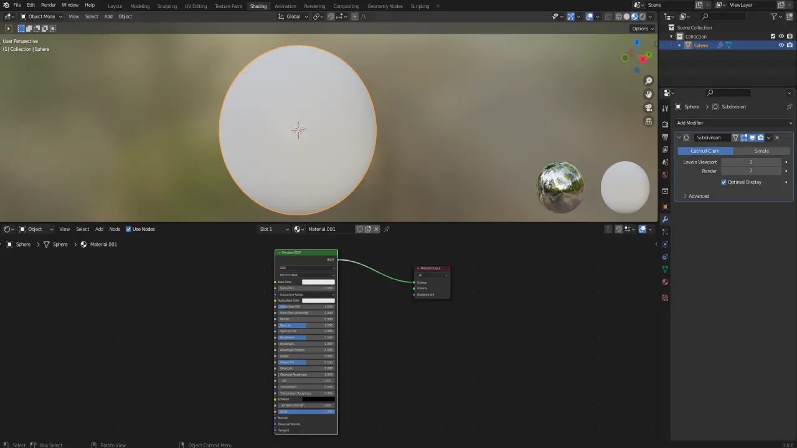Toggle viewport X-ray mode

point(607,17)
